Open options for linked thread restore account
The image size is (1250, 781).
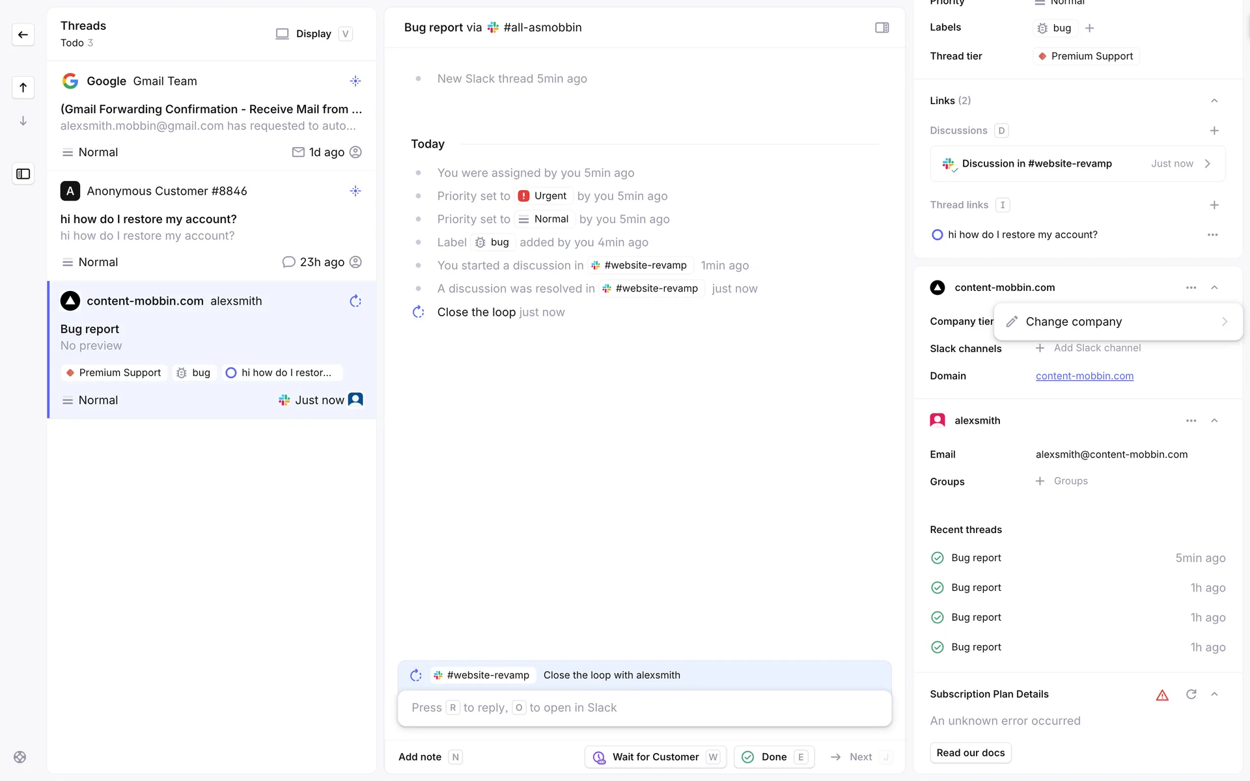point(1212,235)
